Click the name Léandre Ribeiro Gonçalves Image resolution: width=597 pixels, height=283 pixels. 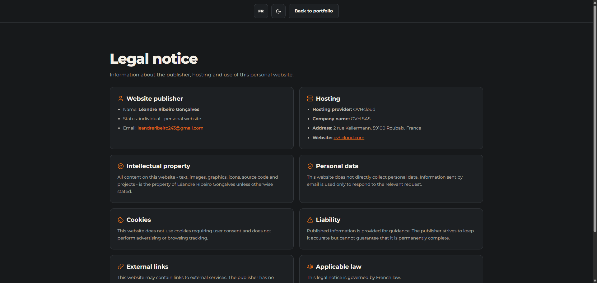[x=169, y=109]
